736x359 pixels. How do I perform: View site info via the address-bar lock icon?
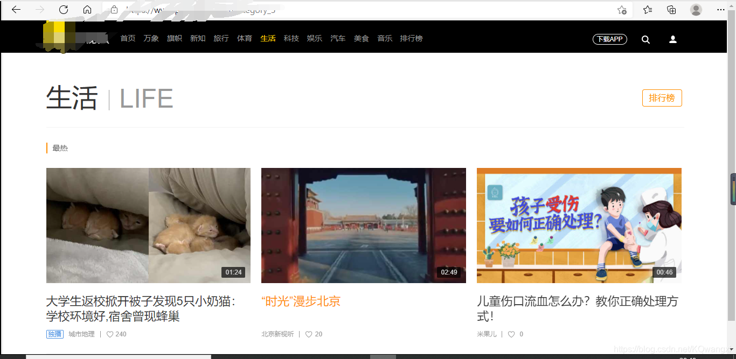pyautogui.click(x=114, y=10)
